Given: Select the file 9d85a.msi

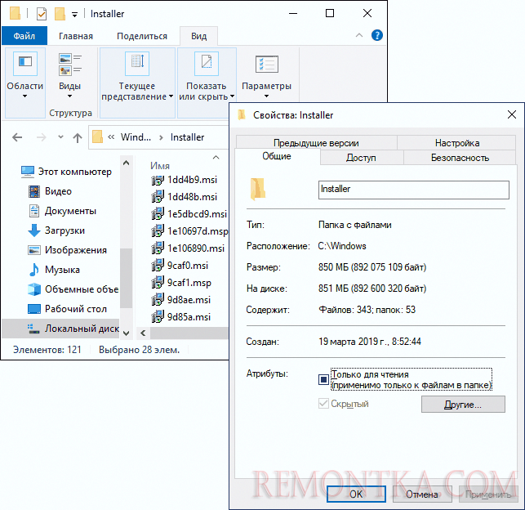Looking at the screenshot, I should 180,317.
